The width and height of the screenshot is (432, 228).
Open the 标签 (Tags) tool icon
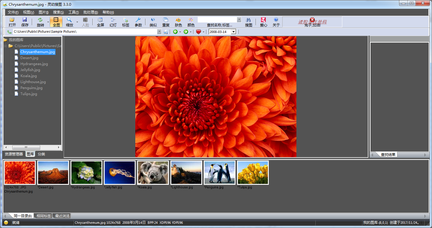[x=126, y=22]
